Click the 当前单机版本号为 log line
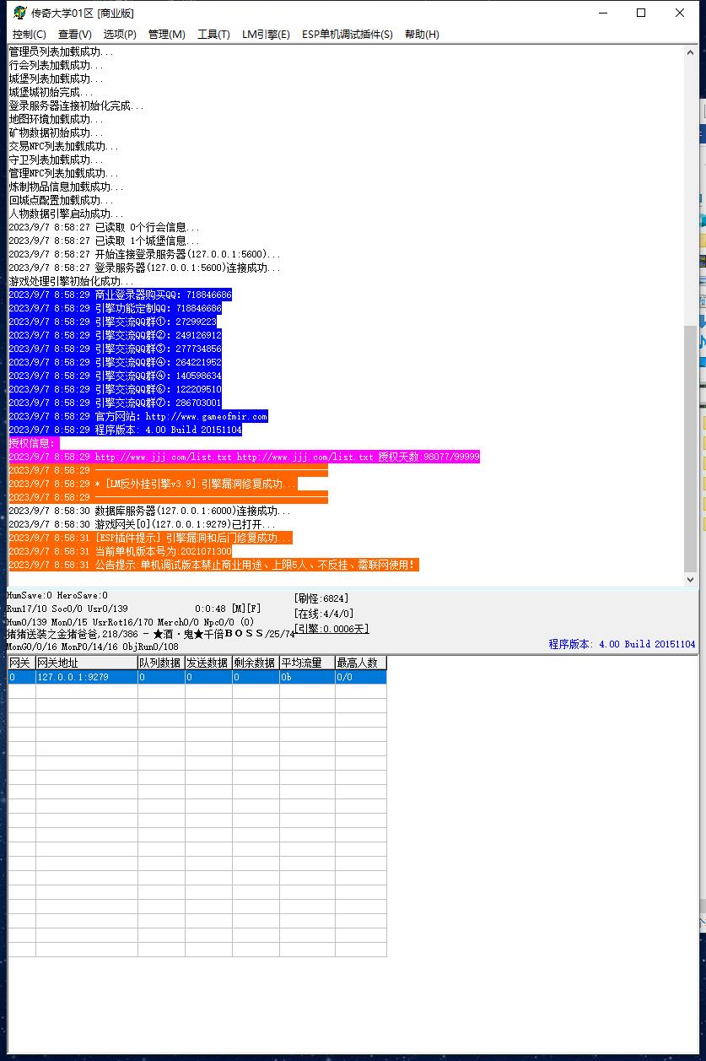 click(x=120, y=551)
